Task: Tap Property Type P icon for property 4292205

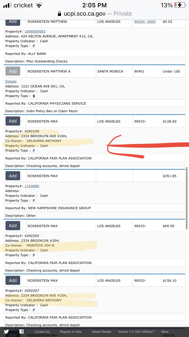Action: click(x=34, y=255)
